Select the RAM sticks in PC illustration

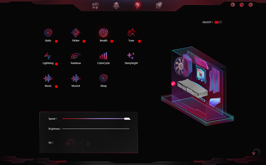pos(214,80)
